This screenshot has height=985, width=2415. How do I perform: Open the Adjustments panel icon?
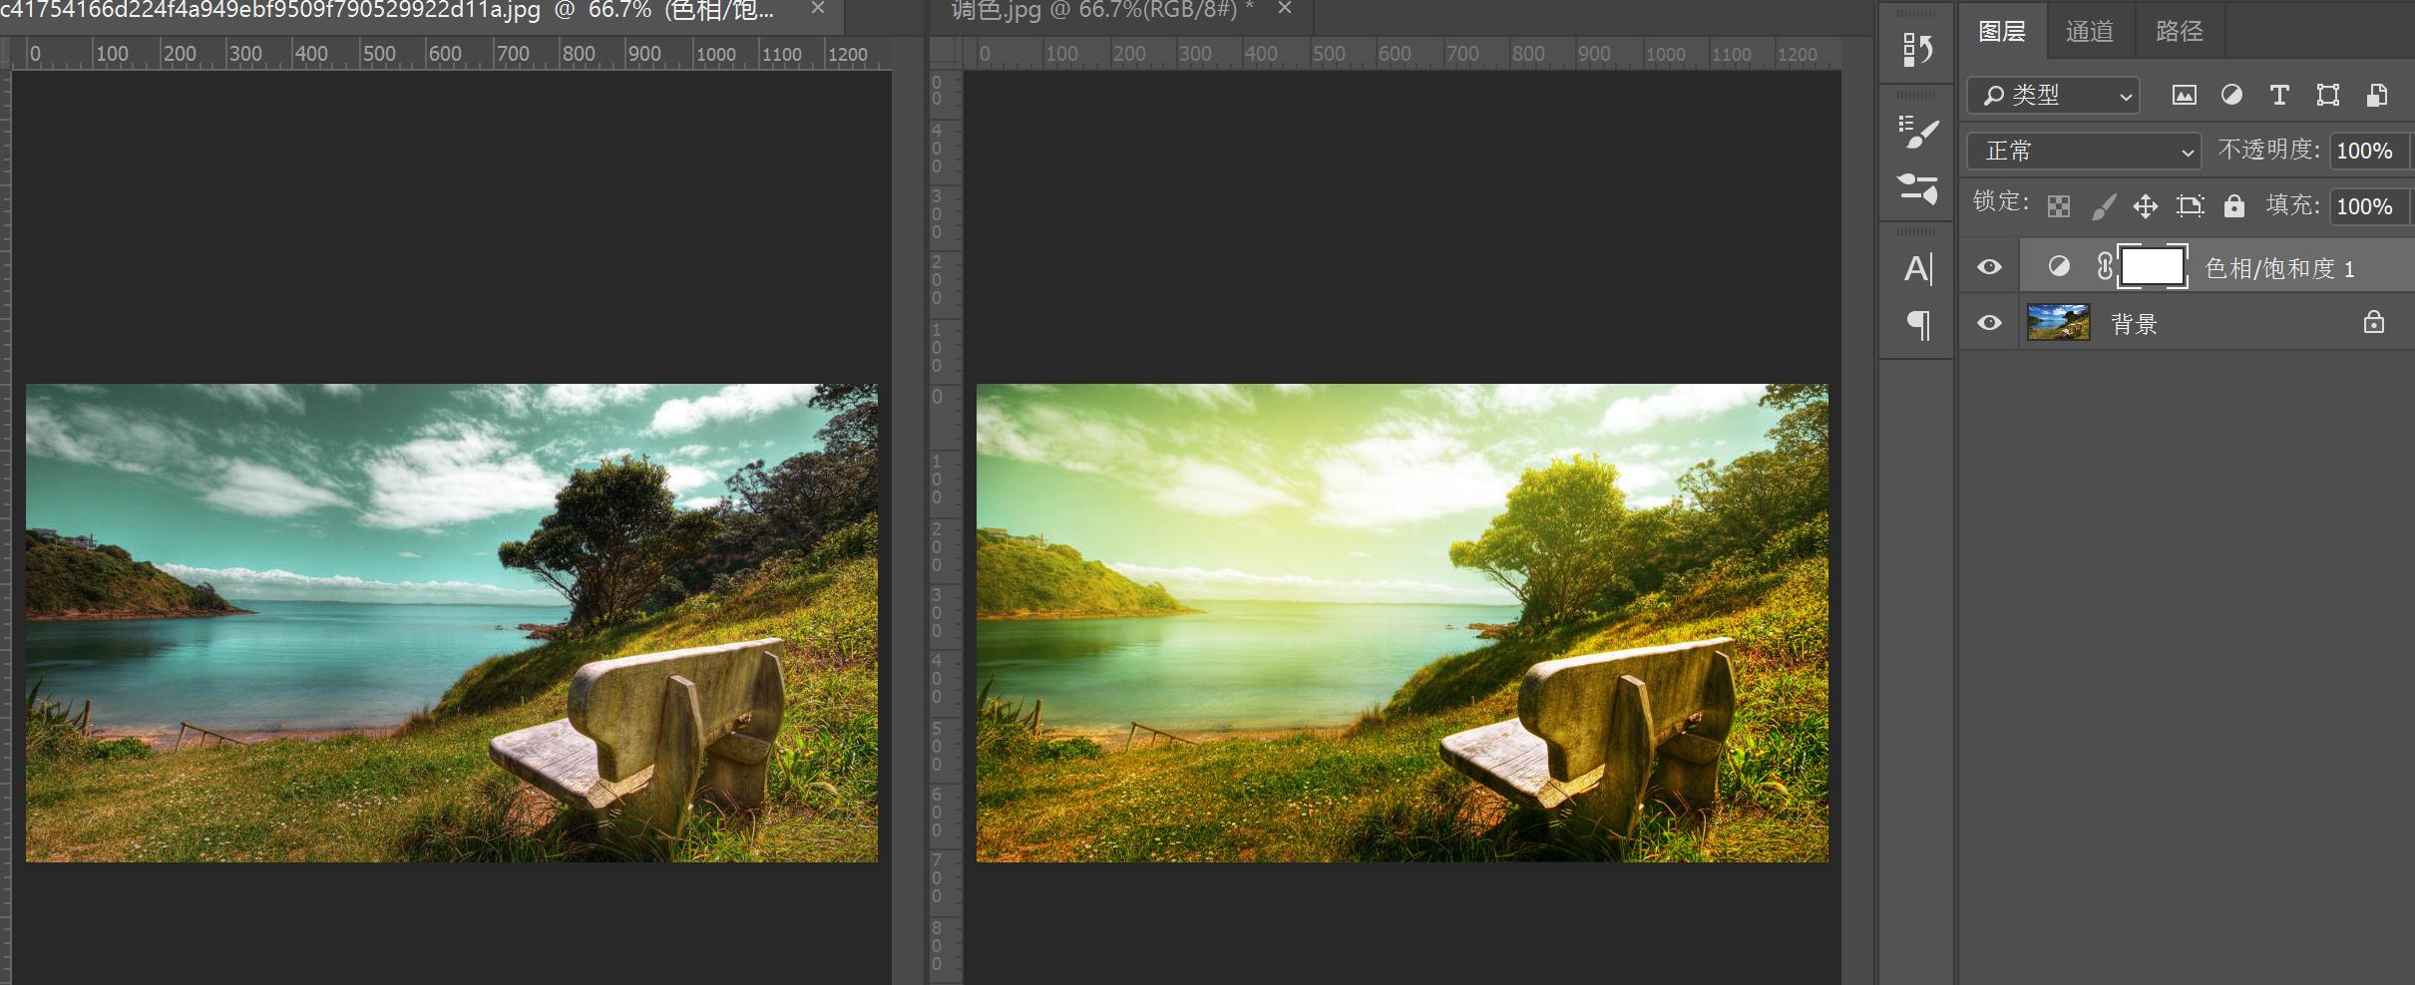coord(1916,188)
